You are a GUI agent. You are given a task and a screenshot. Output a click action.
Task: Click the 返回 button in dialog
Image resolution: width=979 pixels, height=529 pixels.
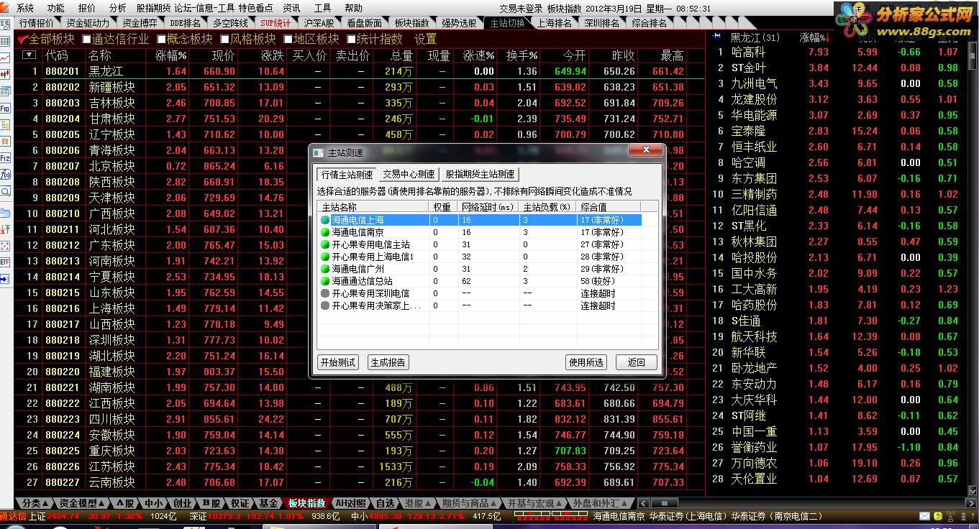click(637, 362)
